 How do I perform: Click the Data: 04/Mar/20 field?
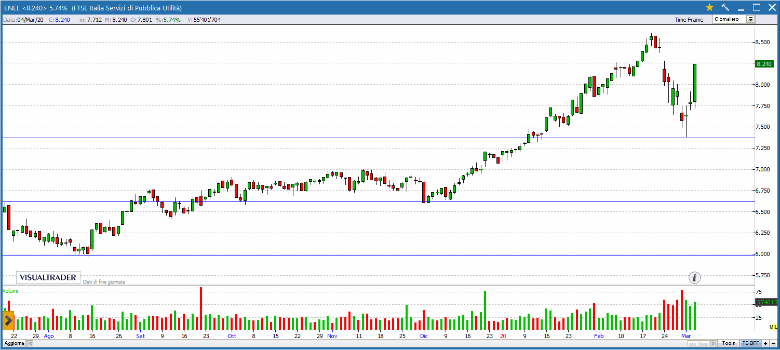pos(24,20)
